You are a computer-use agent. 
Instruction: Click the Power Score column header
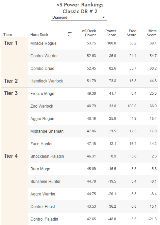coord(111,33)
